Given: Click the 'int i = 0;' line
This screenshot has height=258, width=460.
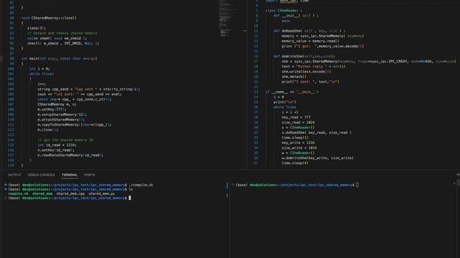Looking at the screenshot, I should (x=40, y=69).
